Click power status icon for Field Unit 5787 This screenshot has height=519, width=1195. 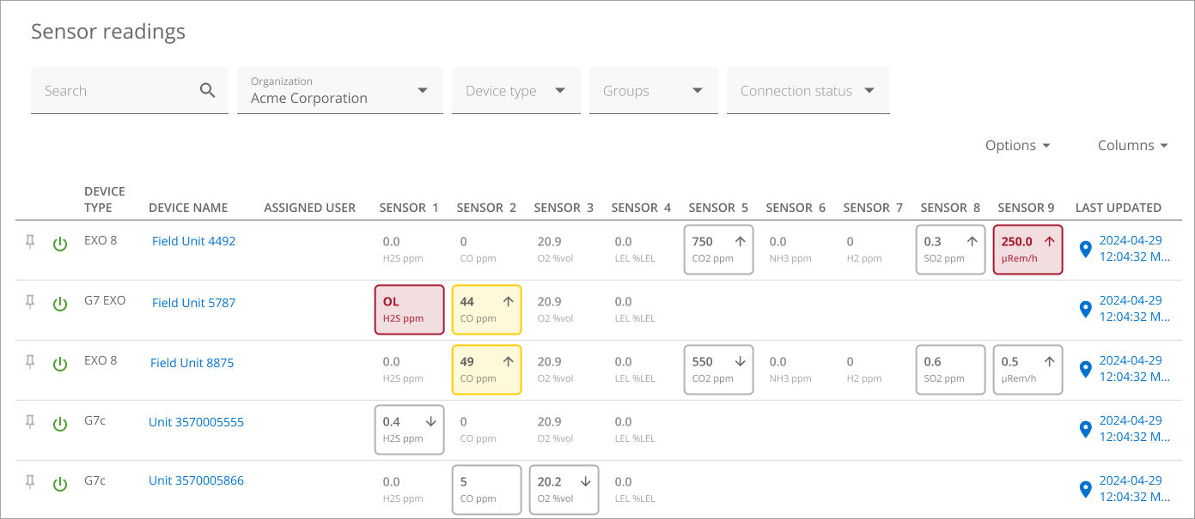tap(60, 304)
